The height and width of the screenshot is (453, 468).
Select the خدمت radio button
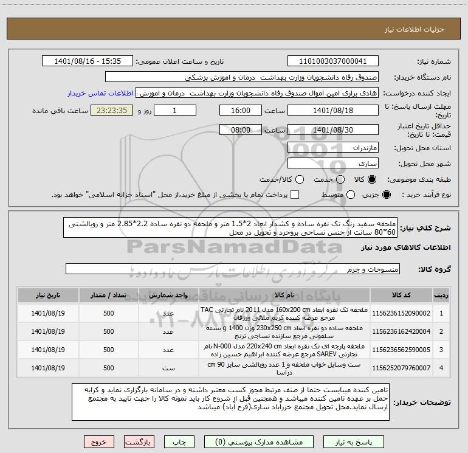(340, 179)
